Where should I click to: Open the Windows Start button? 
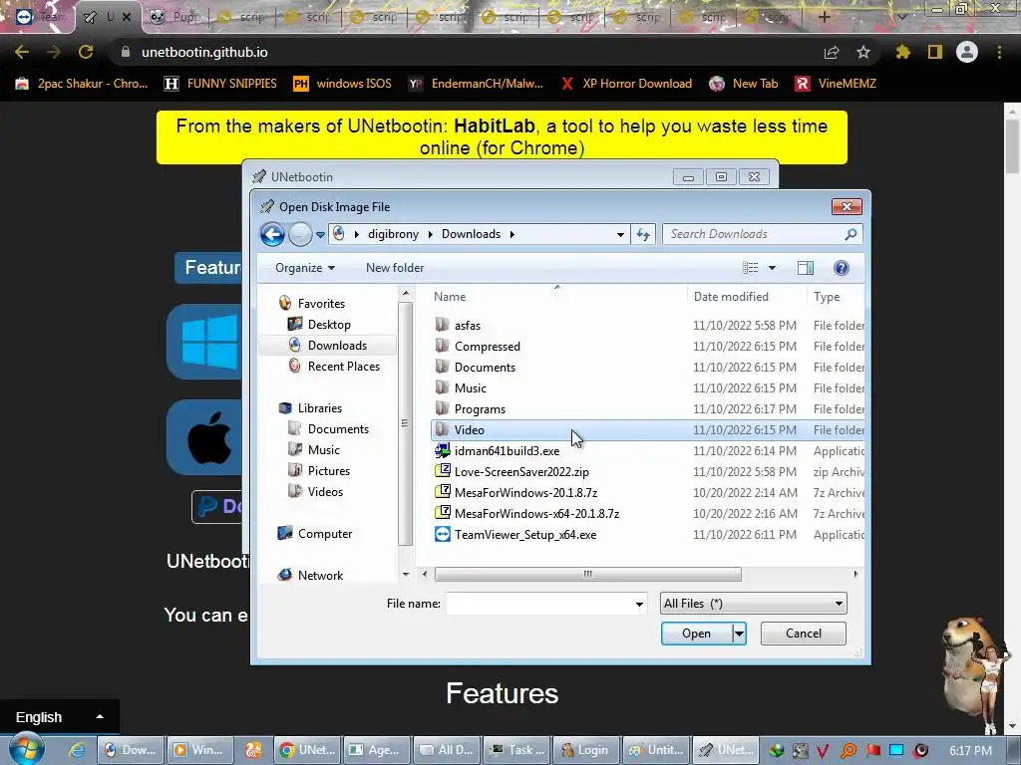point(27,749)
